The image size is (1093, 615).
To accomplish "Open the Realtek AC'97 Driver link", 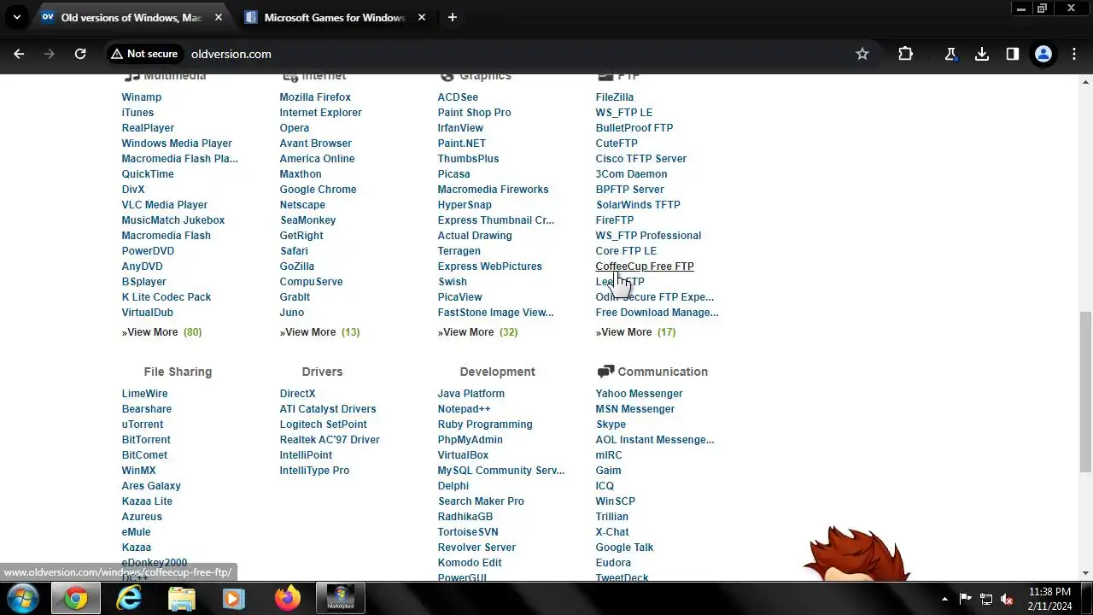I will click(330, 440).
